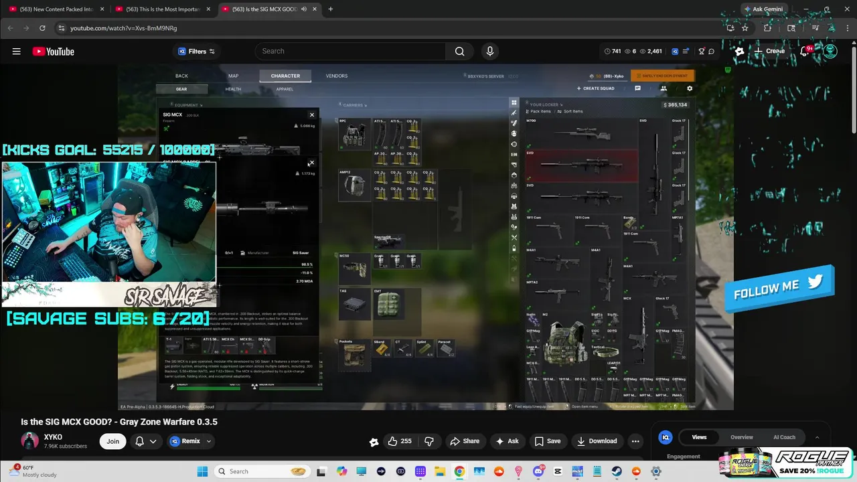Click the Ask button
This screenshot has width=857, height=482.
point(507,441)
